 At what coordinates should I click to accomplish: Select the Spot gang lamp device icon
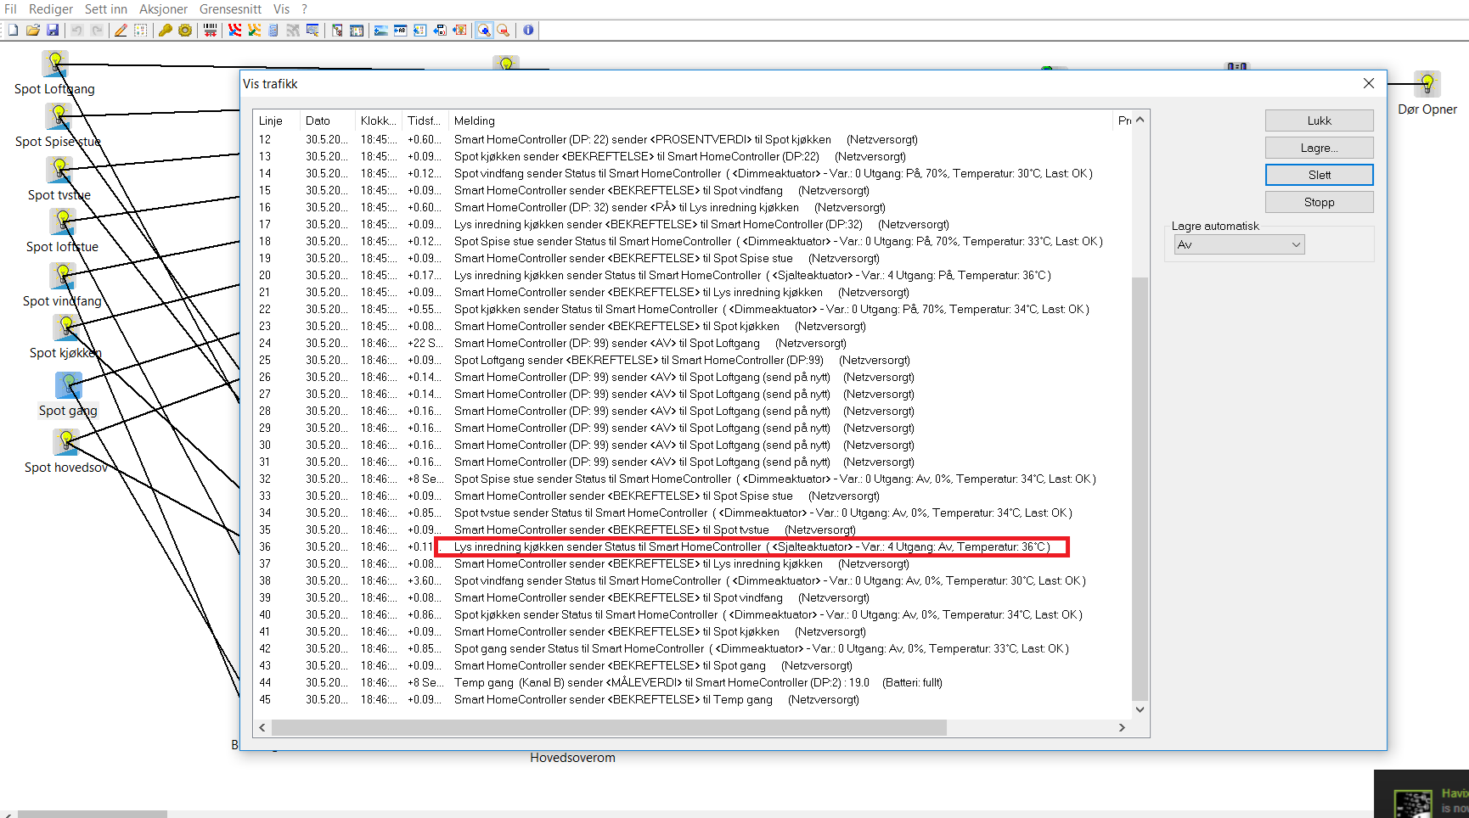[69, 385]
